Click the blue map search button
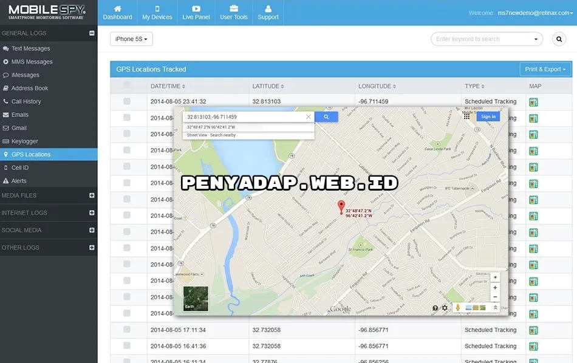Screen dimensions: 577x363 click(326, 117)
